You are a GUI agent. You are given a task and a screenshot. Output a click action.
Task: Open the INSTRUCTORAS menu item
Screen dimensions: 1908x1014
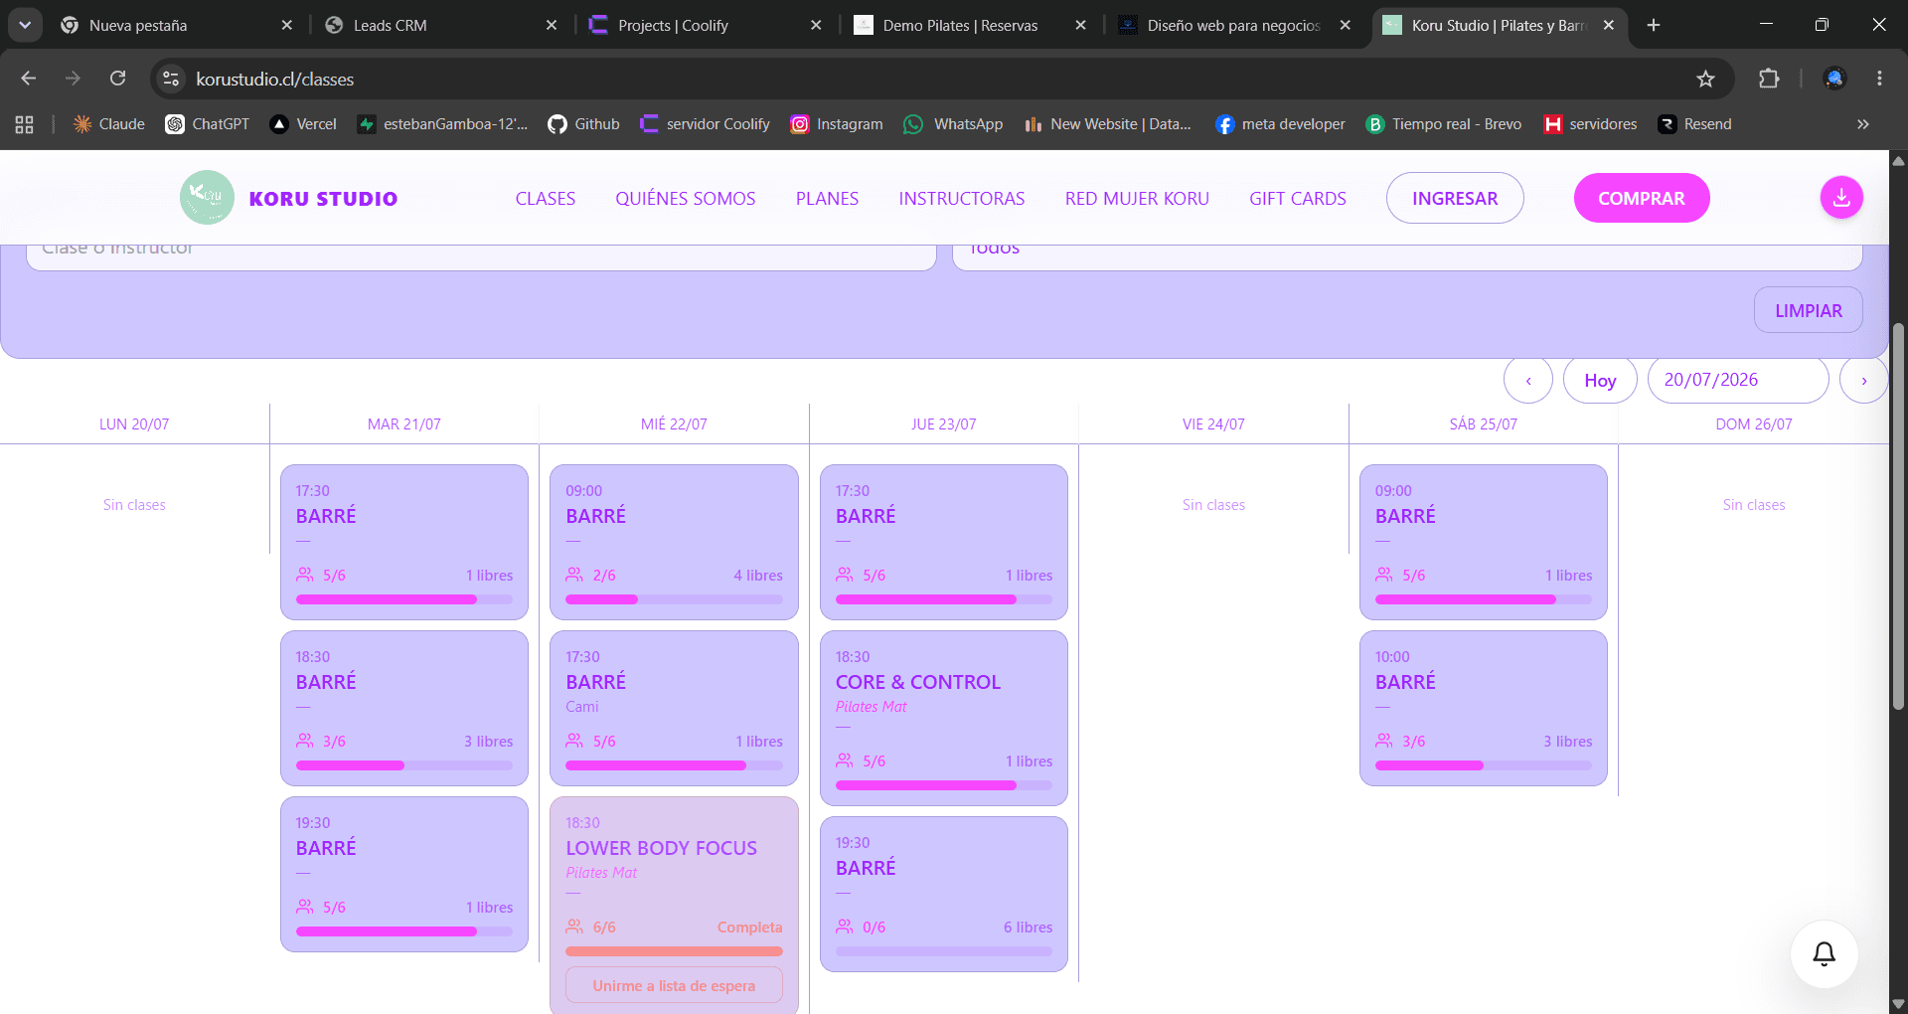[962, 199]
